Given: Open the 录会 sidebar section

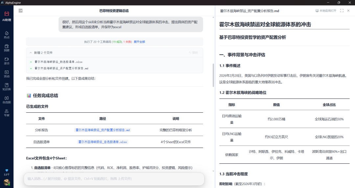Looking at the screenshot, I should click(7, 61).
